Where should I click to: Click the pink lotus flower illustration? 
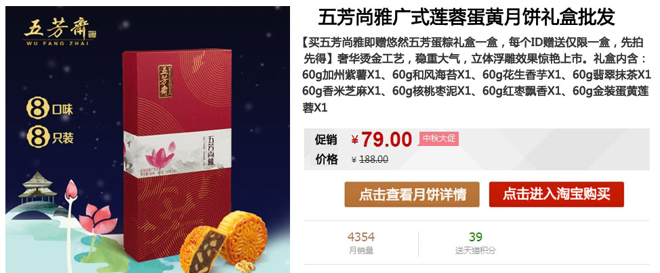pos(98,219)
